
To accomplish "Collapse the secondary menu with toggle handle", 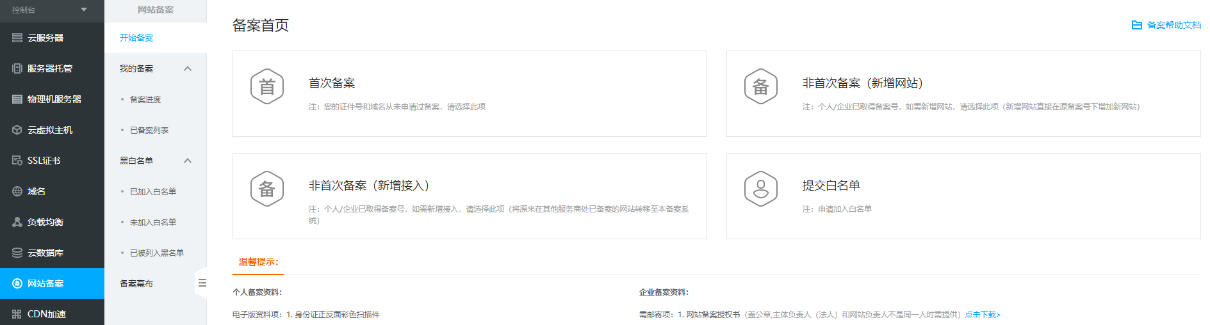I will 202,283.
